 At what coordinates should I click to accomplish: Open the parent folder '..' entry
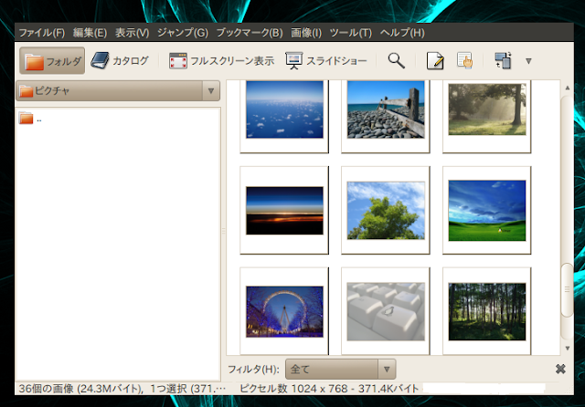30,119
